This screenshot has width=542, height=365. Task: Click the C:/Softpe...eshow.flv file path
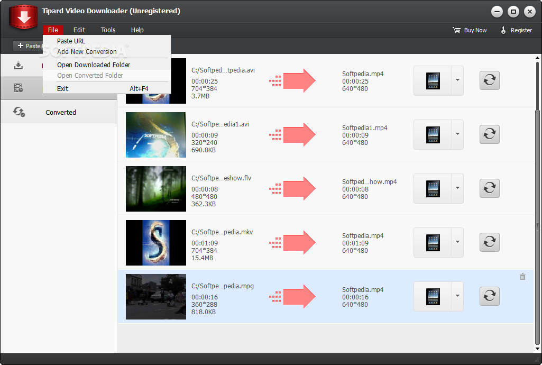221,178
